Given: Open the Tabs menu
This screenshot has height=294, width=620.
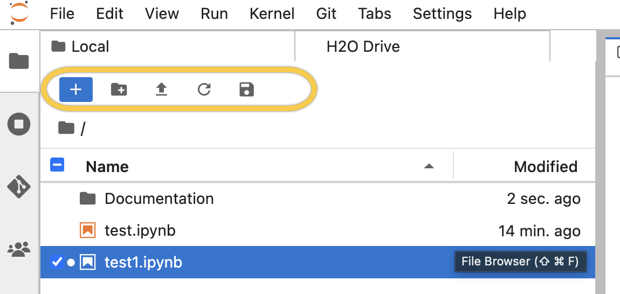Looking at the screenshot, I should click(375, 14).
